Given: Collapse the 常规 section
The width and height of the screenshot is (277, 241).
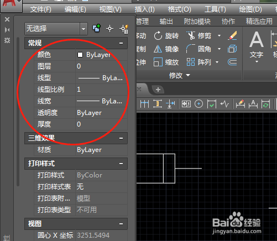Looking at the screenshot, I should point(121,43).
